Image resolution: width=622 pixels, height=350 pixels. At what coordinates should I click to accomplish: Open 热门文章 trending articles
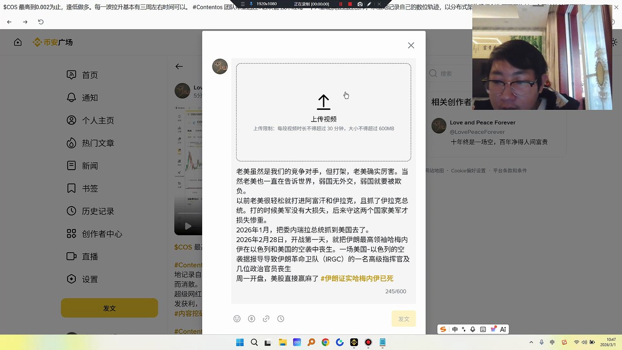coord(98,143)
